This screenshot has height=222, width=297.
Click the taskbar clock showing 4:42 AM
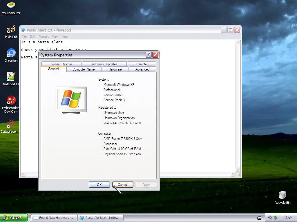click(286, 218)
